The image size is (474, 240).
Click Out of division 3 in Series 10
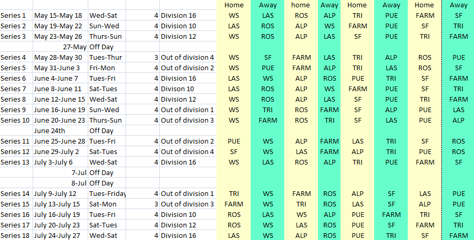coord(188,121)
